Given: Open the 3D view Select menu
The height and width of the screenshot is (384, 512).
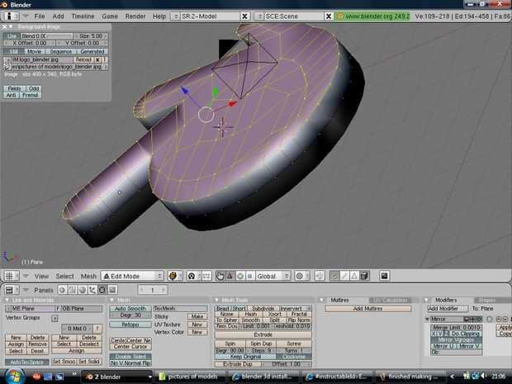Looking at the screenshot, I should tap(64, 277).
